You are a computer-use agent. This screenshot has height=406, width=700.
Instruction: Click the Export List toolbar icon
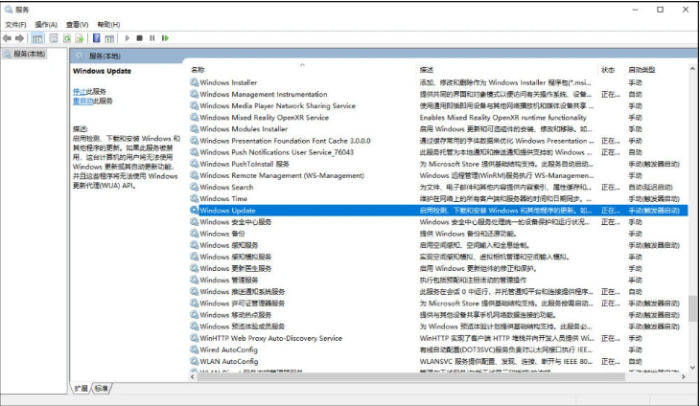click(81, 38)
